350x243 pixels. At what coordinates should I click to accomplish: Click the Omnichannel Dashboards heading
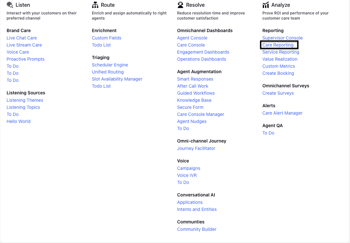(x=205, y=30)
